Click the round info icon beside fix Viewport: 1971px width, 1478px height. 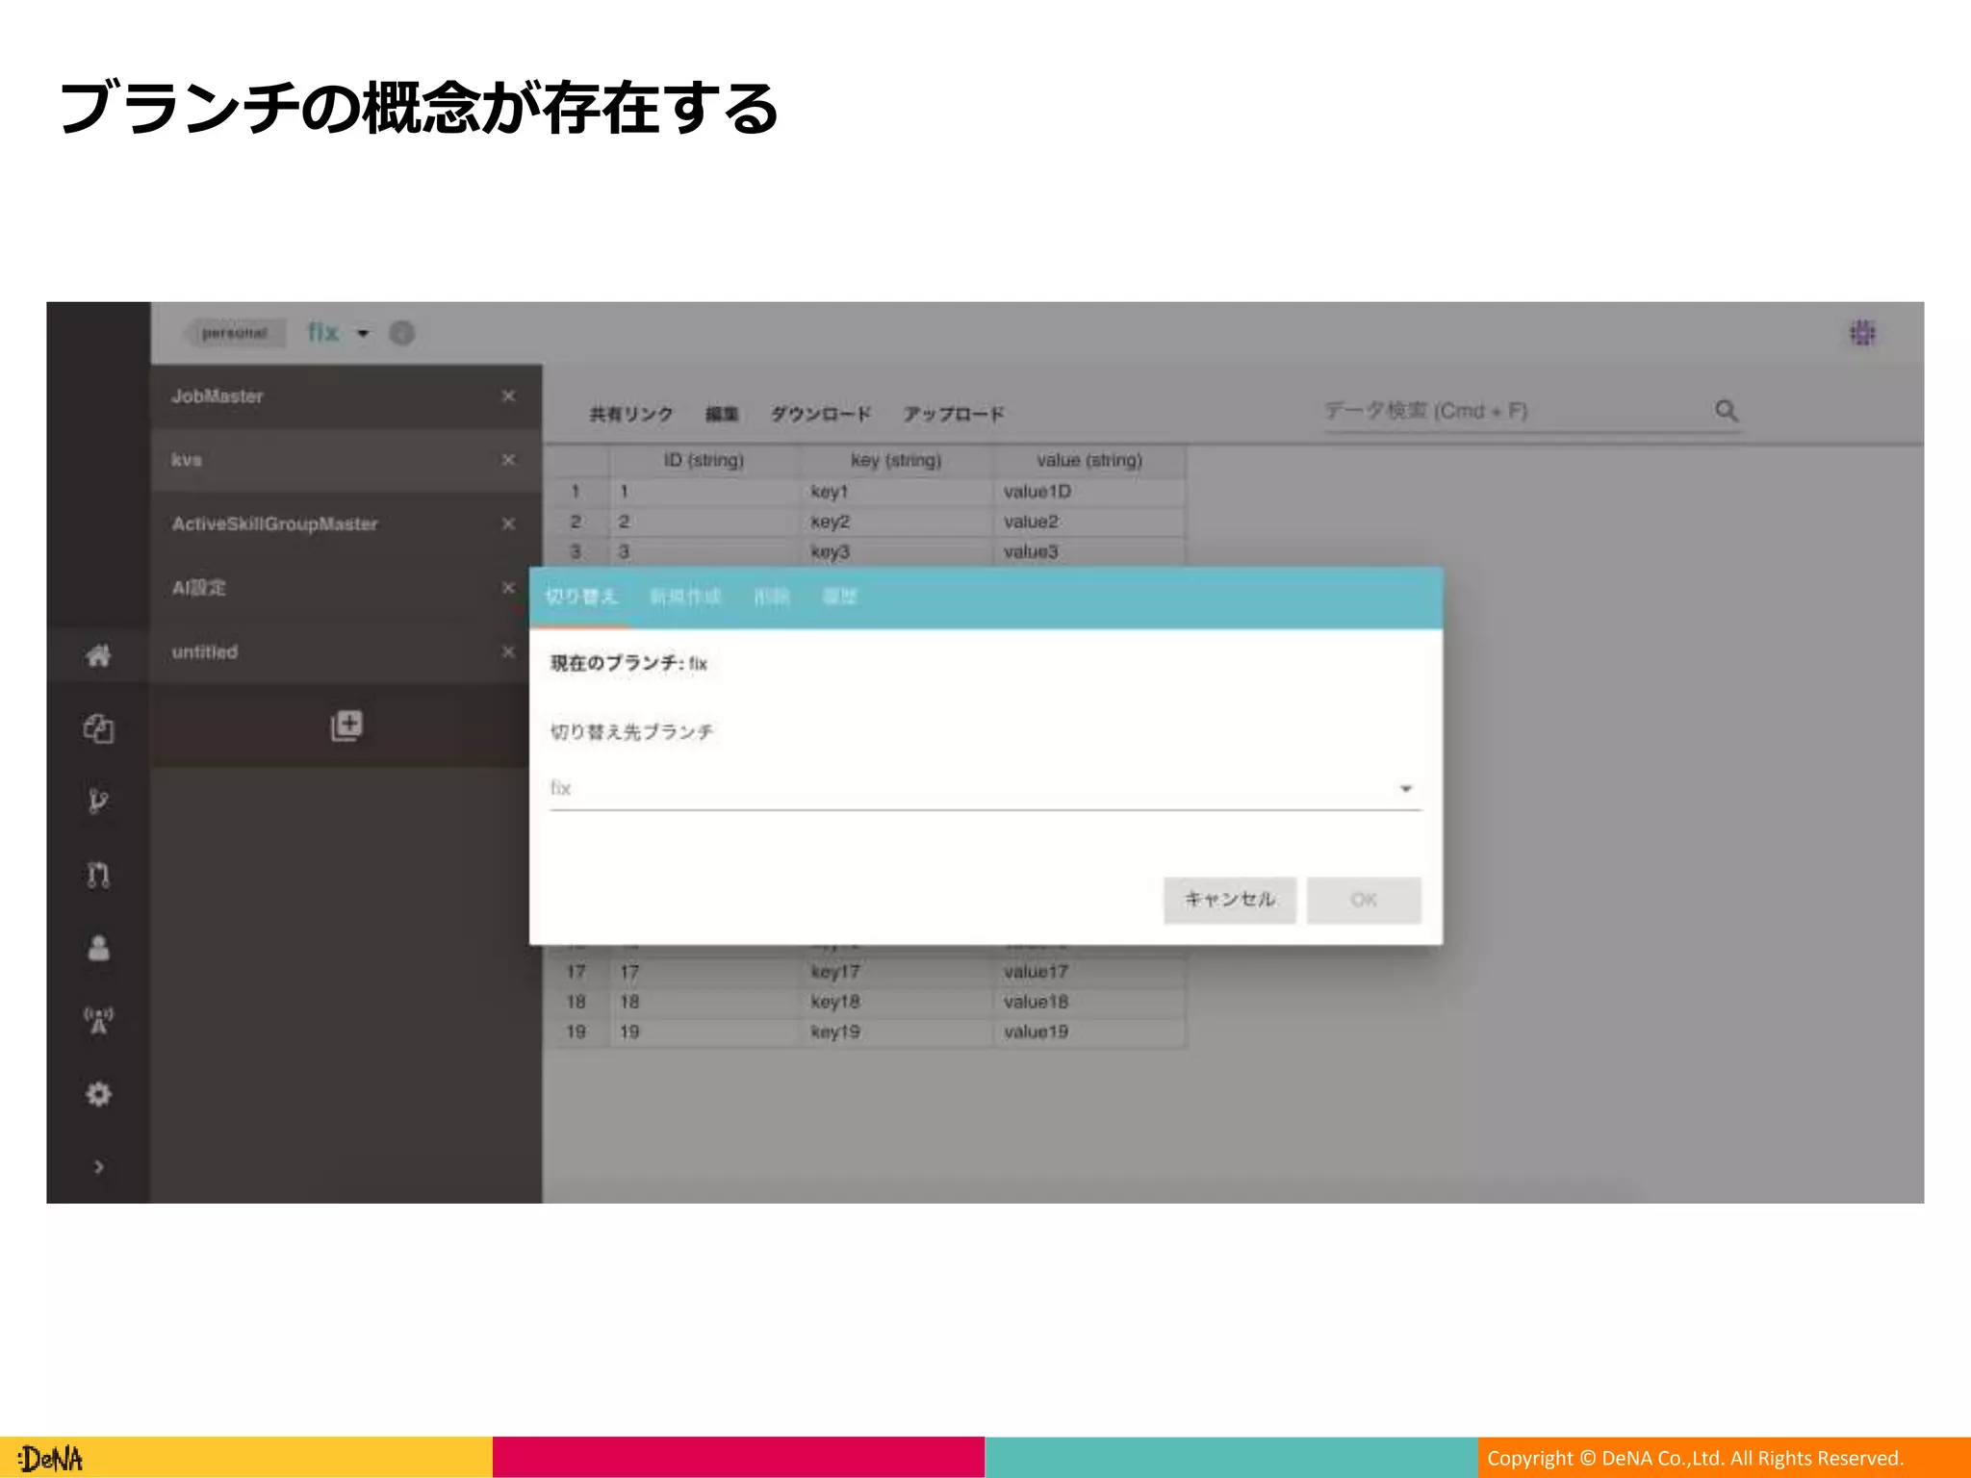402,333
